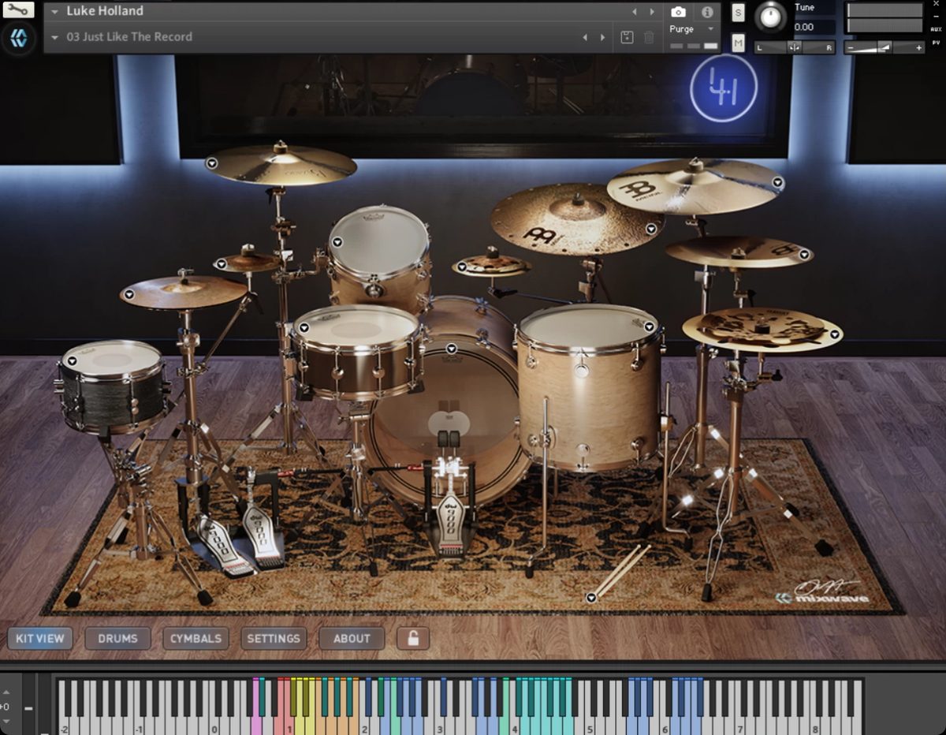Toggle Mute with the M button
The height and width of the screenshot is (735, 946).
point(738,43)
